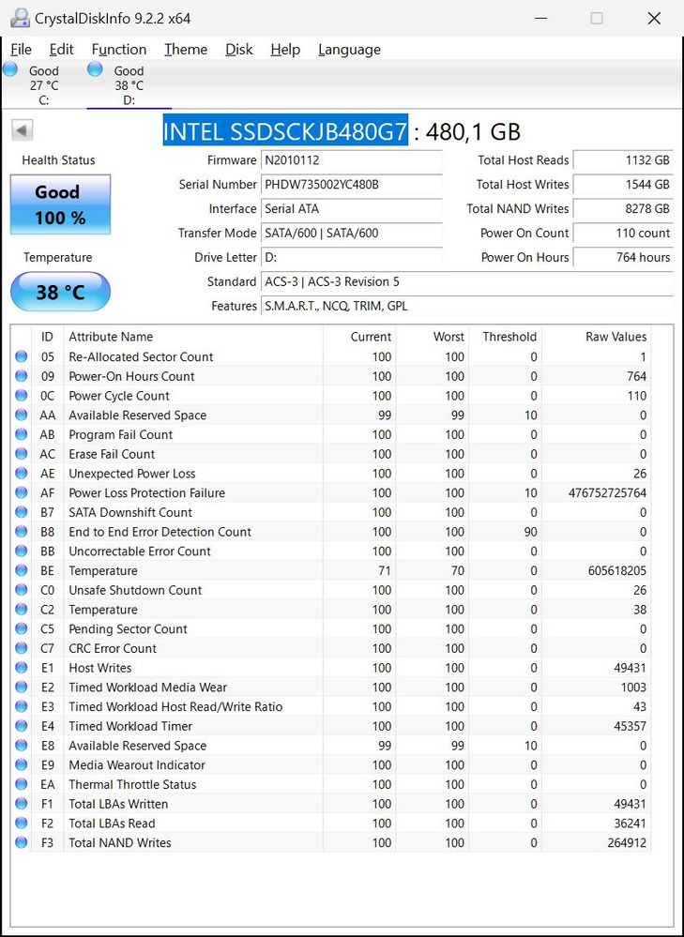Screen dimensions: 684x937
Task: Click the Attribute Name column header
Action: pos(111,337)
